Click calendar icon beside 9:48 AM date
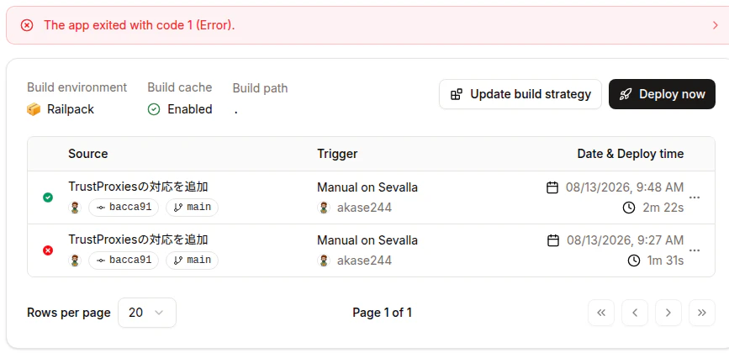Screen dimensions: 729x358 coord(552,187)
